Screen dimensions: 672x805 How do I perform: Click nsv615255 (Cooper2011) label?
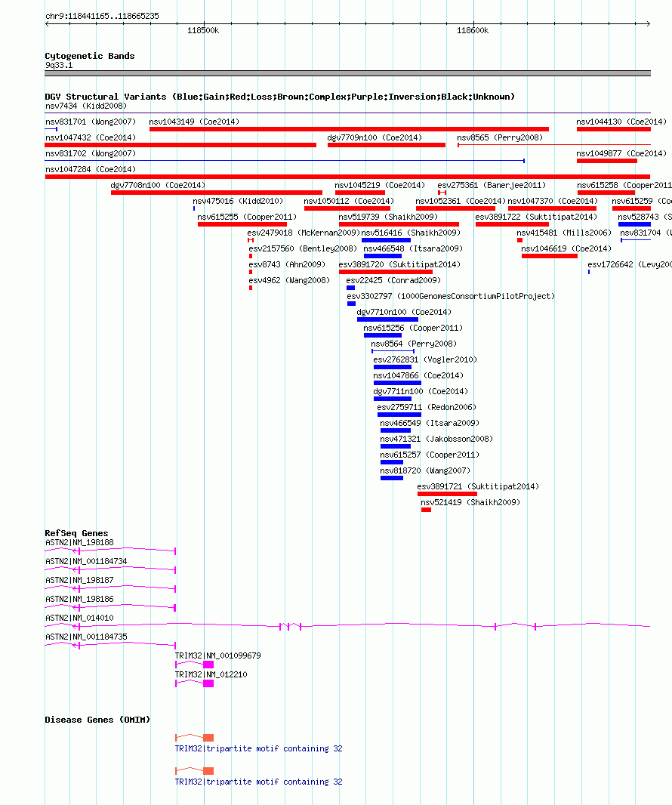(x=247, y=217)
